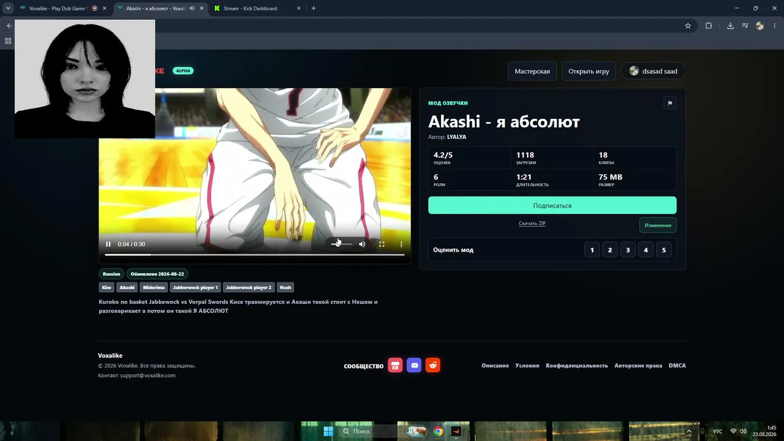Viewport: 784px width, 441px height.
Task: Click the Kise role tag
Action: (x=107, y=287)
